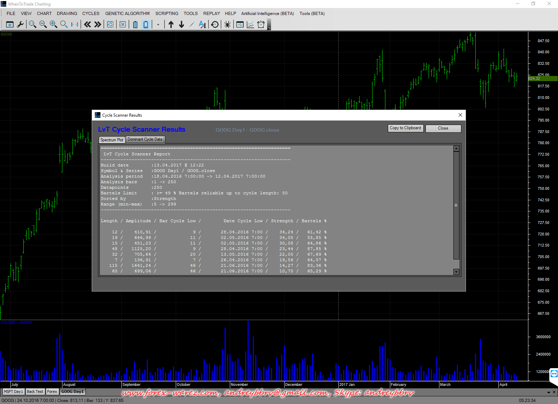Open the CYCLES menu
Screen dimensions: 558x404
point(91,14)
